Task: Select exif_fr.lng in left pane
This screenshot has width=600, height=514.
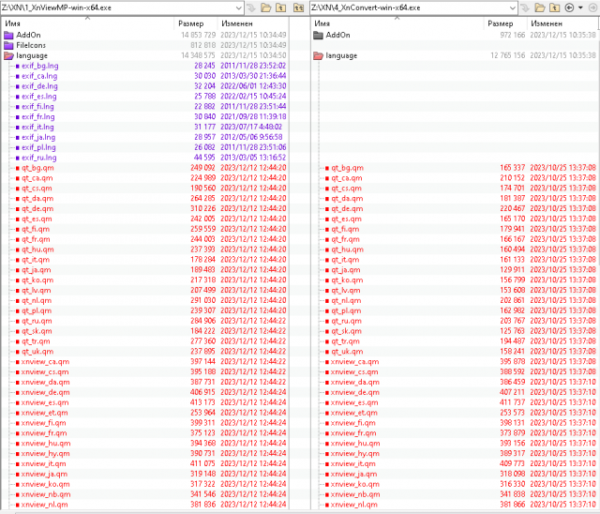Action: pyautogui.click(x=38, y=116)
